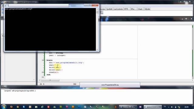
Task: Maximize the source editor window
Action: [186, 19]
